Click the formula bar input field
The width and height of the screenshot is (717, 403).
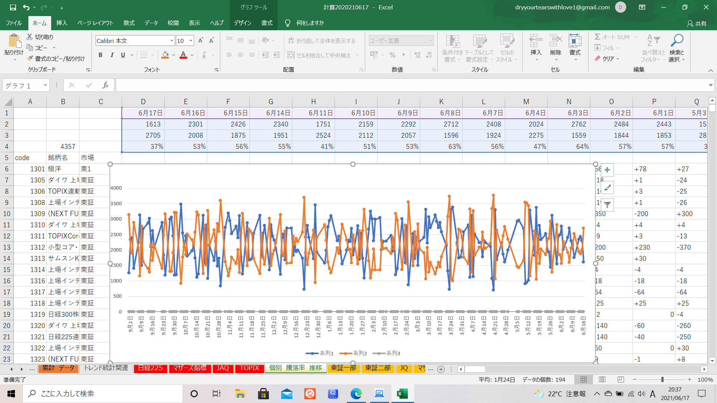point(411,85)
